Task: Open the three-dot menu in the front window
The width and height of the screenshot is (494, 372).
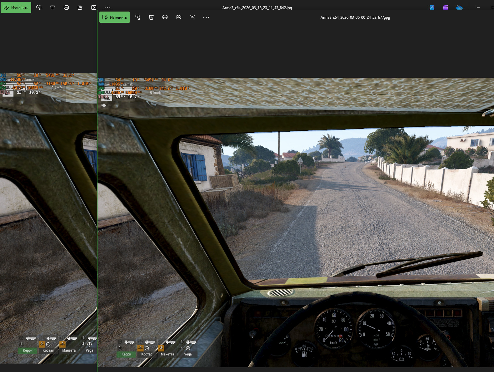Action: tap(206, 17)
